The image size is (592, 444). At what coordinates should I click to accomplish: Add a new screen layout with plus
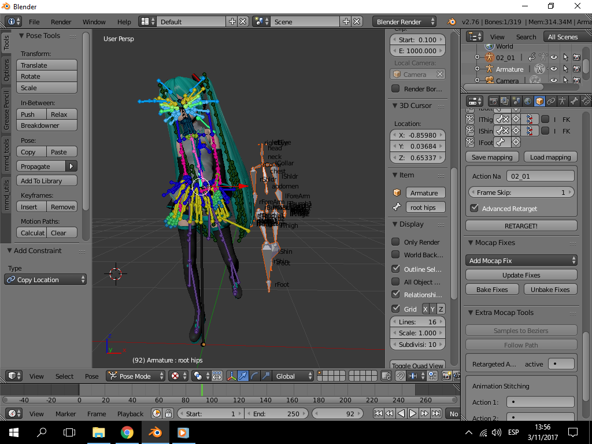(x=232, y=21)
